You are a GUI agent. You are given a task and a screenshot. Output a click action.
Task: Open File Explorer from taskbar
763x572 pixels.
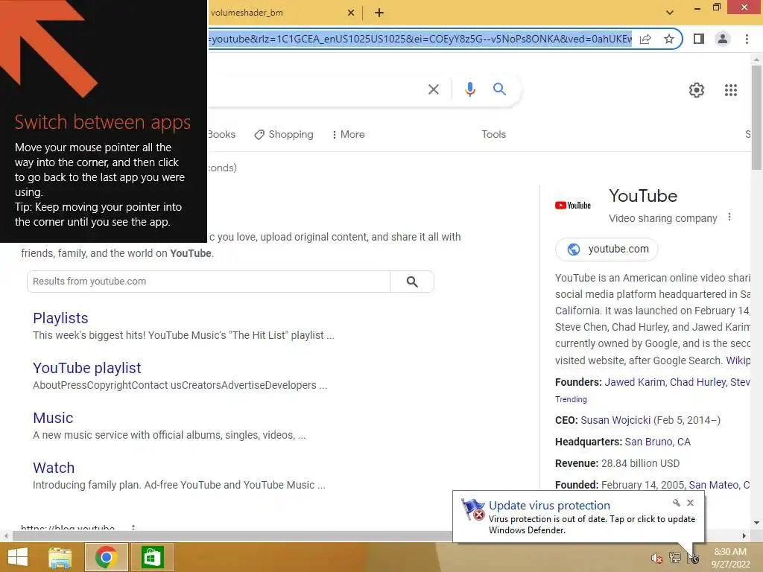click(60, 557)
